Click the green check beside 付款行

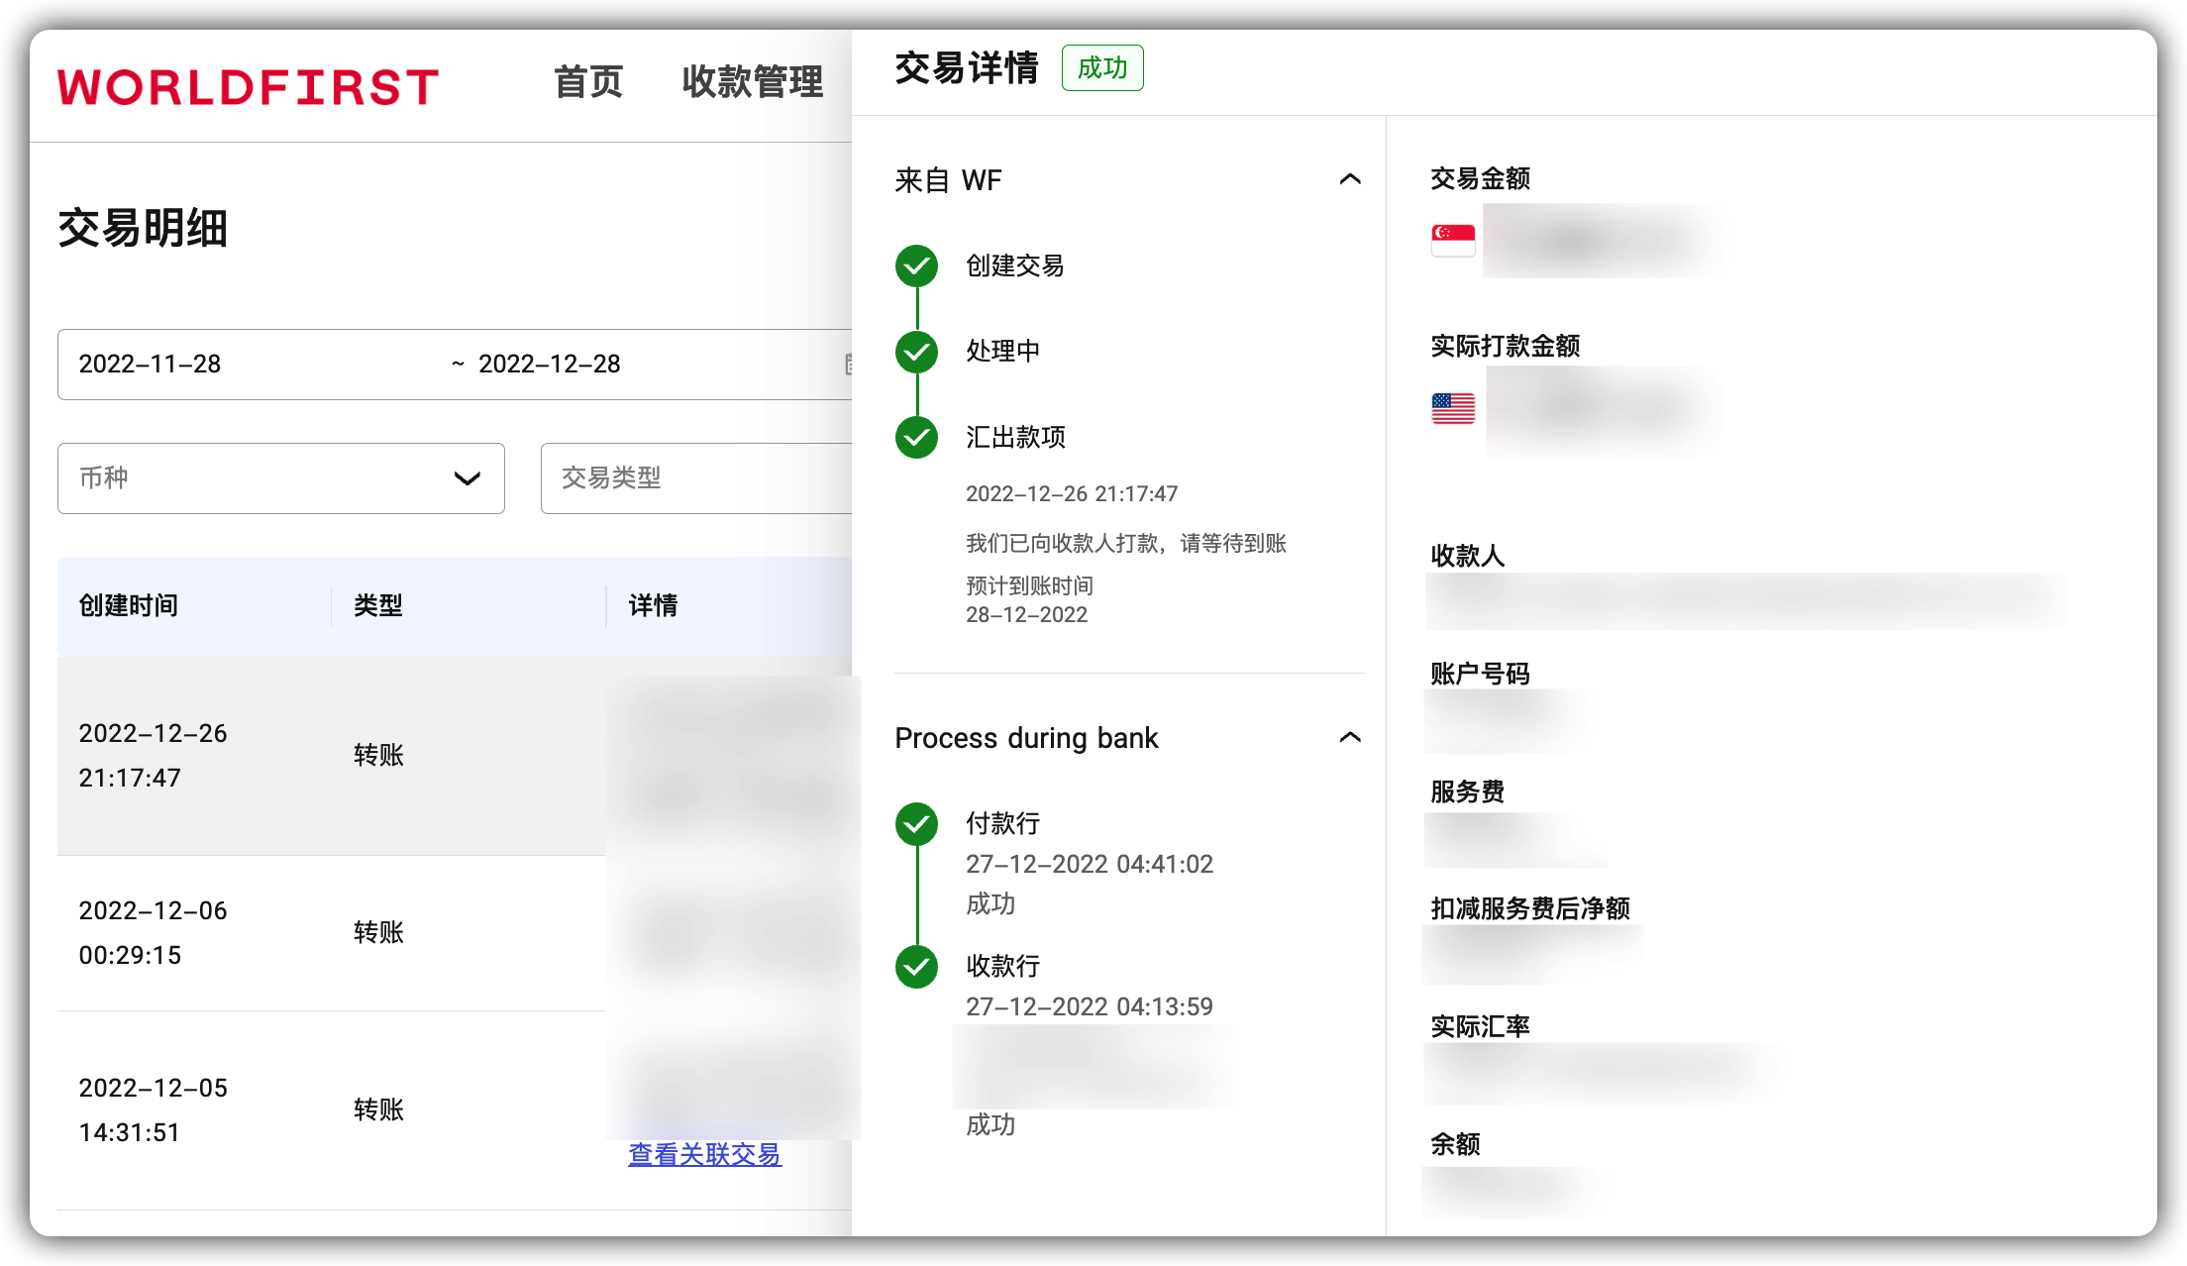tap(916, 823)
